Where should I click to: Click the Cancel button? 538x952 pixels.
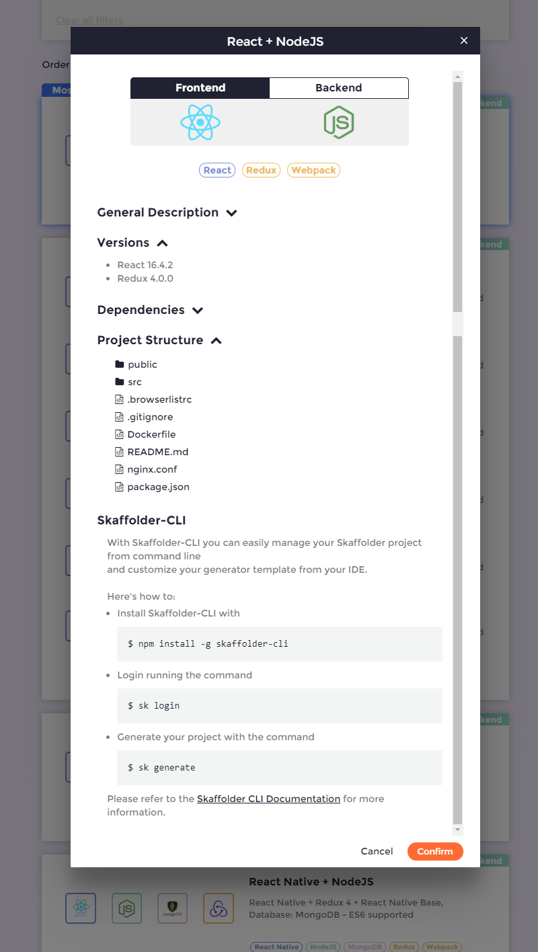coord(377,851)
